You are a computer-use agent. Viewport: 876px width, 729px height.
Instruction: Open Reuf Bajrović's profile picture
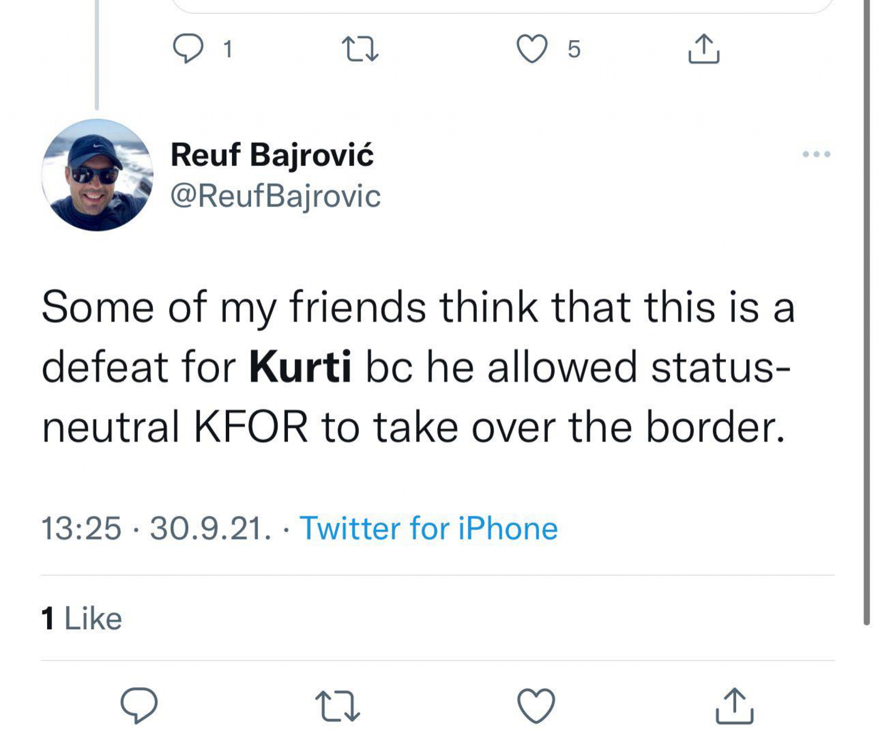98,175
